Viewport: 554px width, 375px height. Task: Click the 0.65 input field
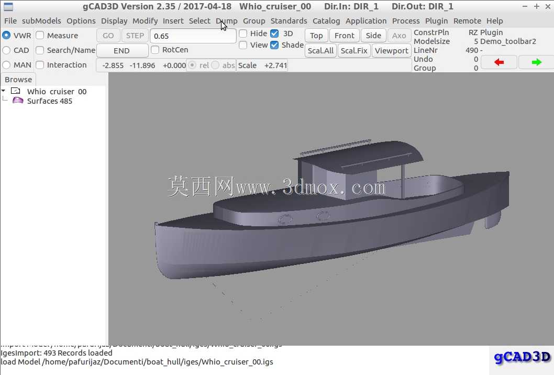[193, 36]
